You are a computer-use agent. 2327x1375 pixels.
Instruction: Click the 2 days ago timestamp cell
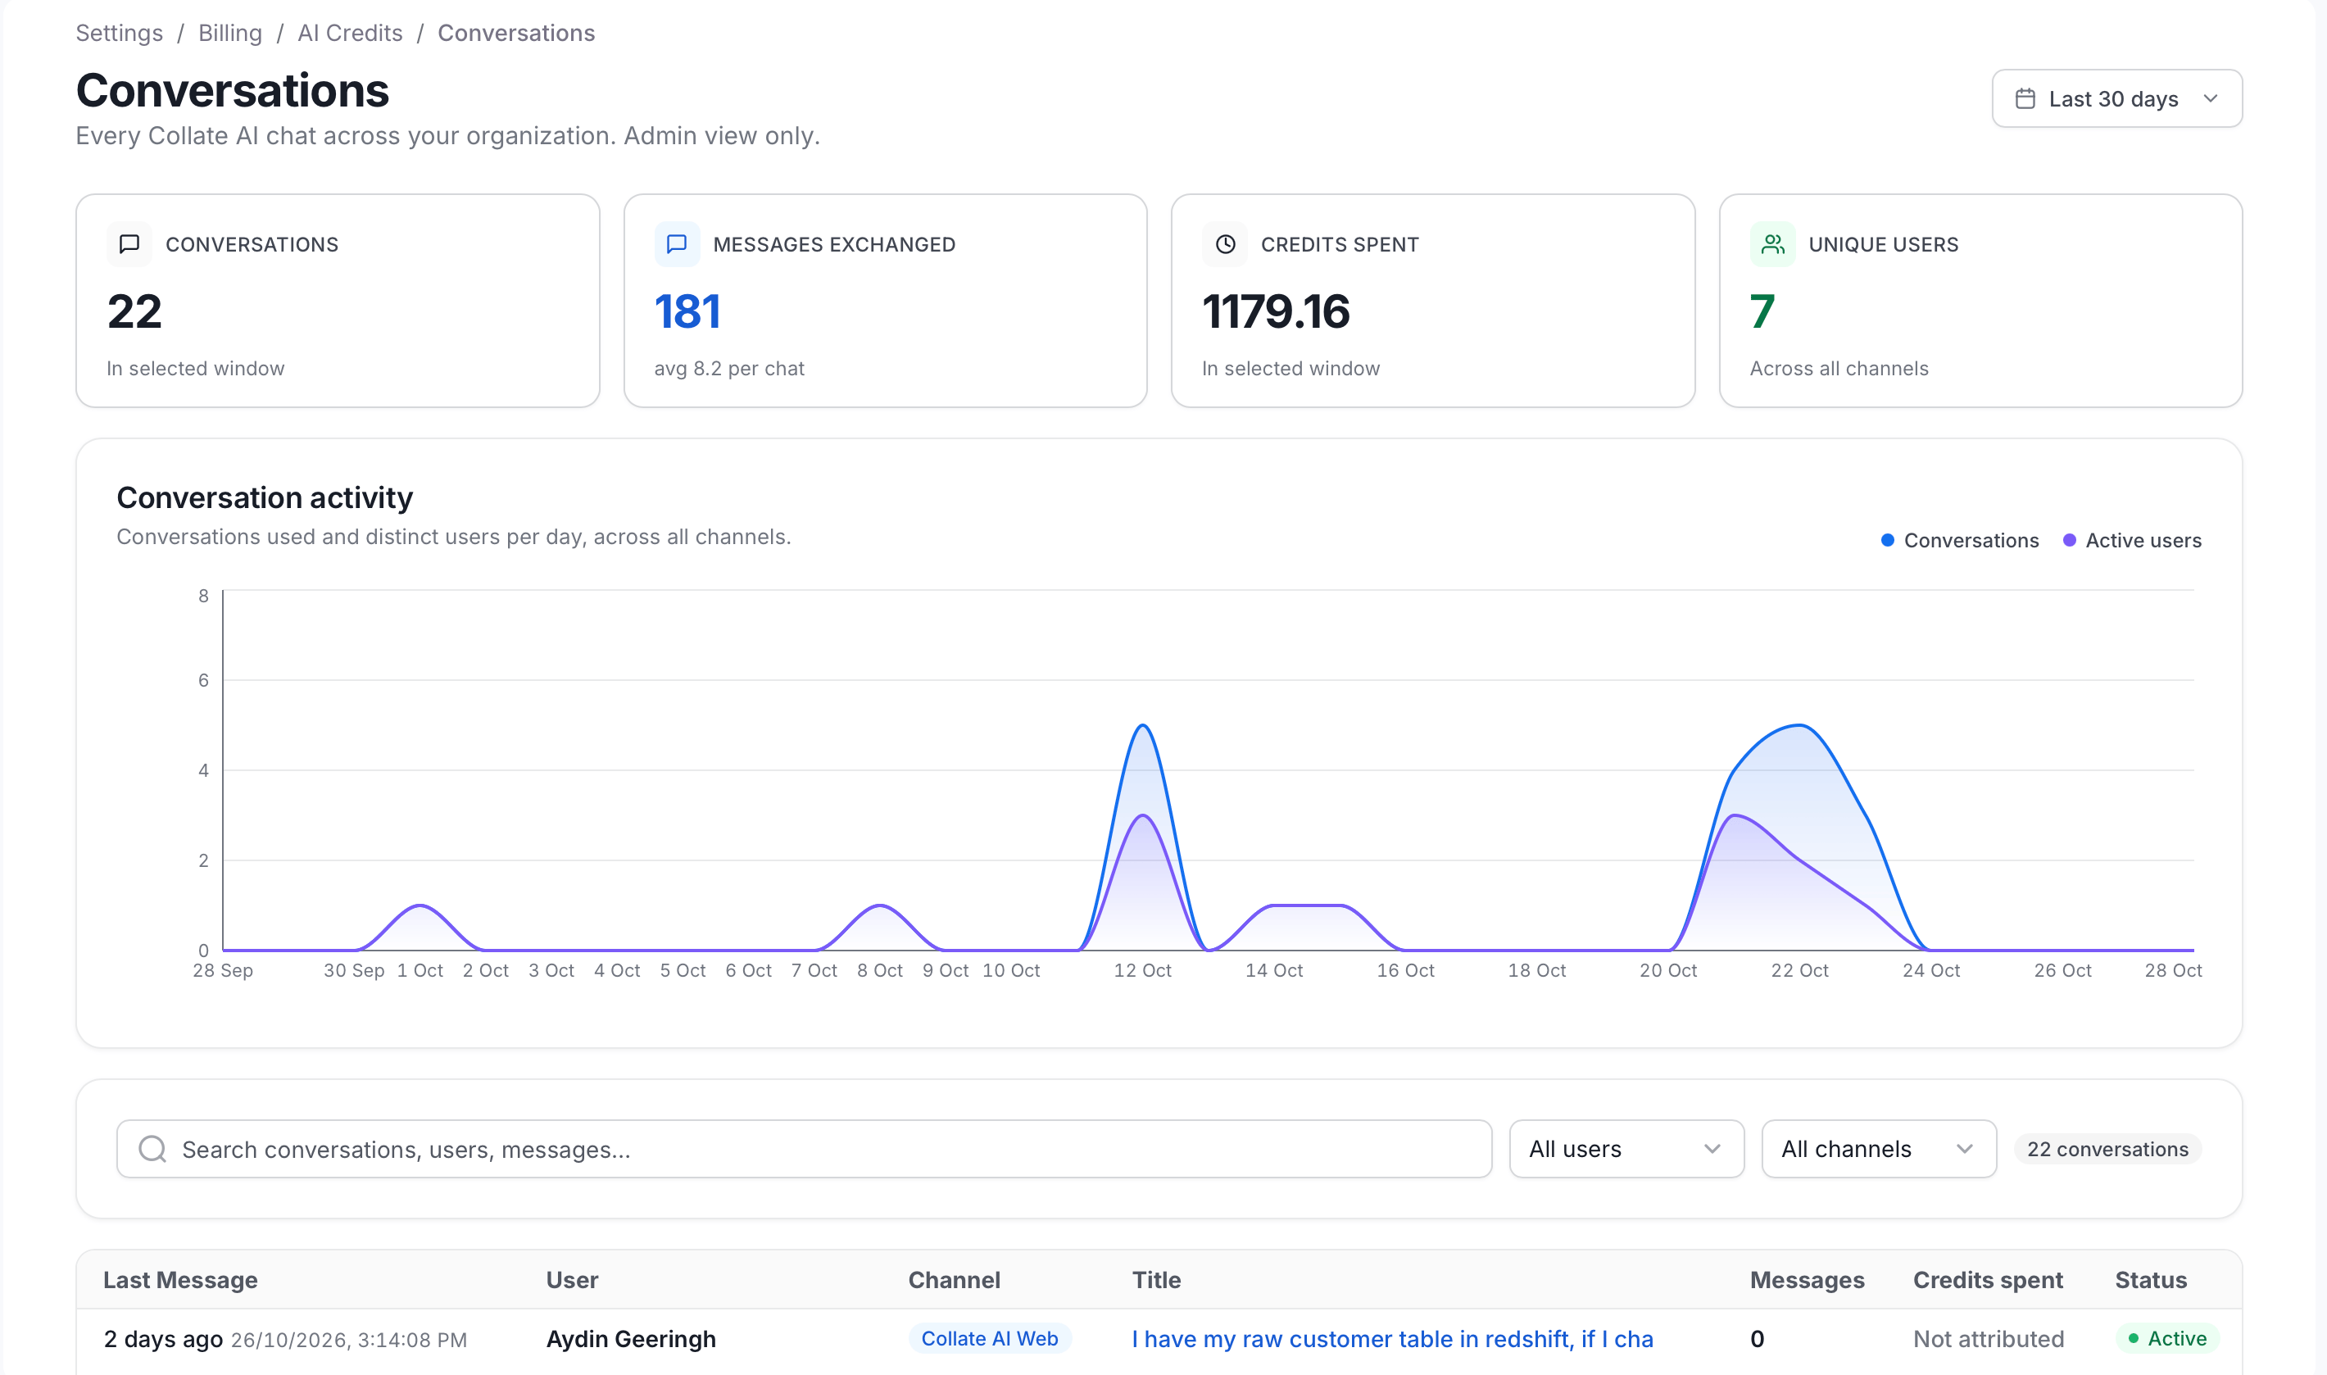click(285, 1339)
